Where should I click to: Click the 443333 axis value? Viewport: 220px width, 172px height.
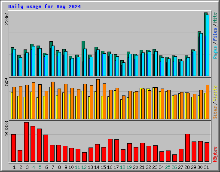coord(6,129)
